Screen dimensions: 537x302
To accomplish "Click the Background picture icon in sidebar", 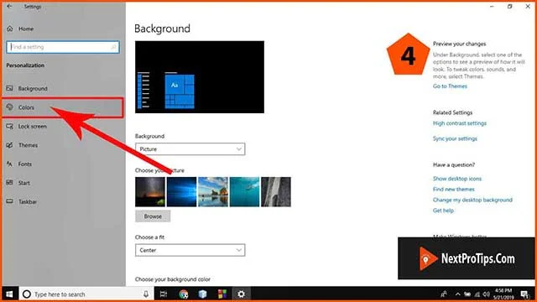I will point(9,88).
